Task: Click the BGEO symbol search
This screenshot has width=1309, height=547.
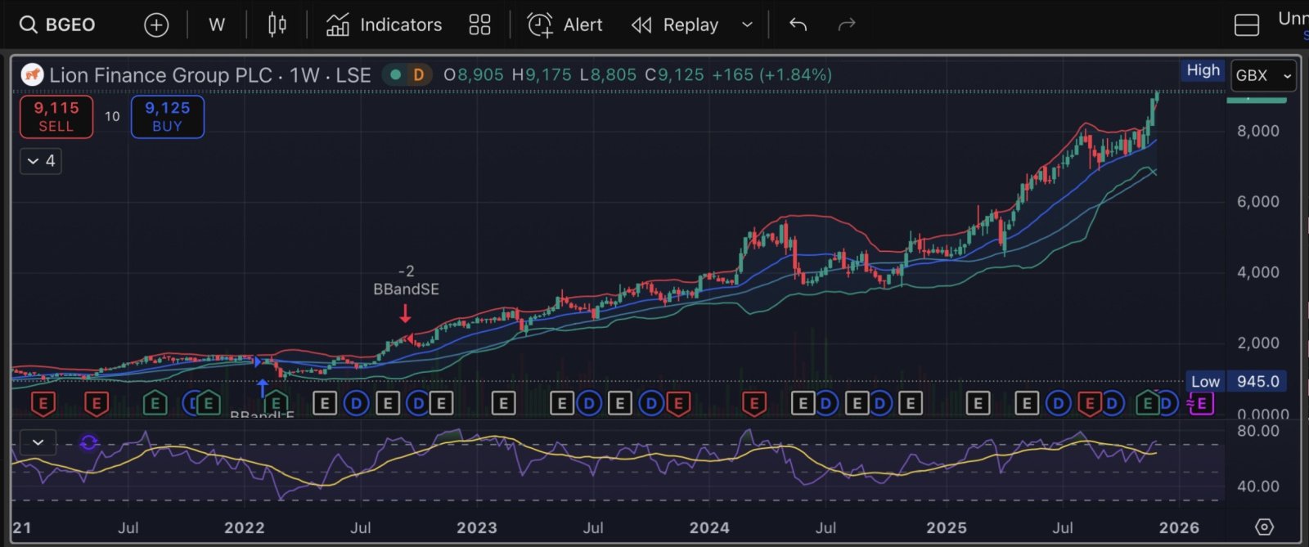Action: click(x=57, y=25)
